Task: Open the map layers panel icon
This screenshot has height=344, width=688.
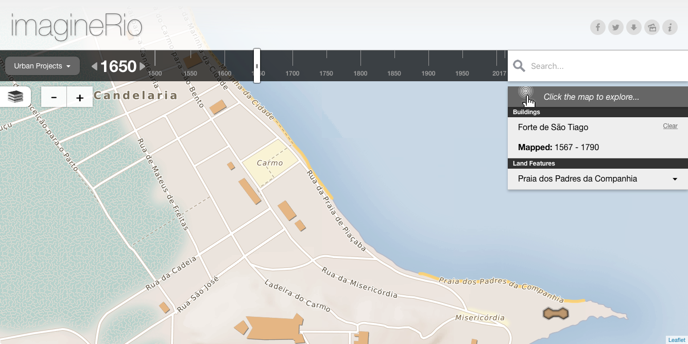Action: (x=15, y=96)
